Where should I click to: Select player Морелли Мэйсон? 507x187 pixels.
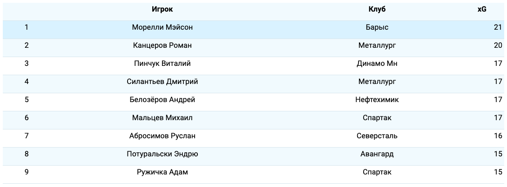pyautogui.click(x=162, y=27)
